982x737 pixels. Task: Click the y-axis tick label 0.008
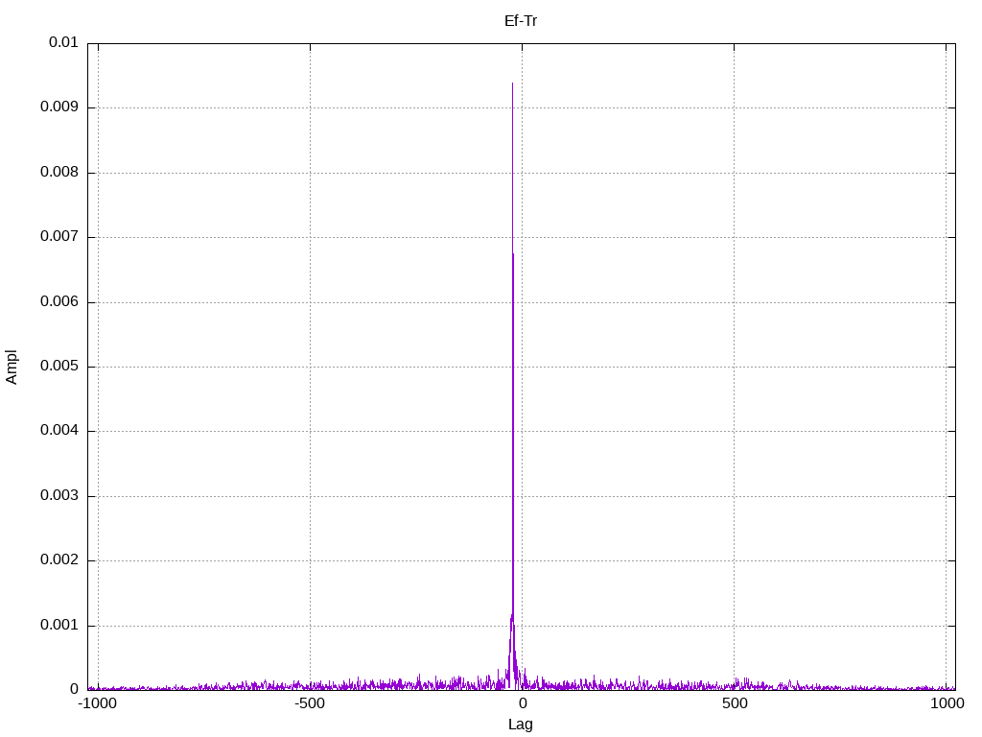pyautogui.click(x=59, y=173)
